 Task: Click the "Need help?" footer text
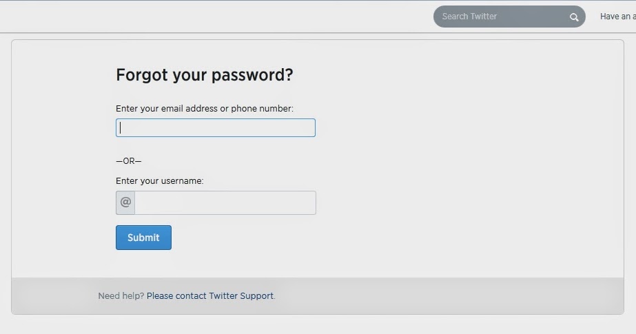click(x=121, y=296)
